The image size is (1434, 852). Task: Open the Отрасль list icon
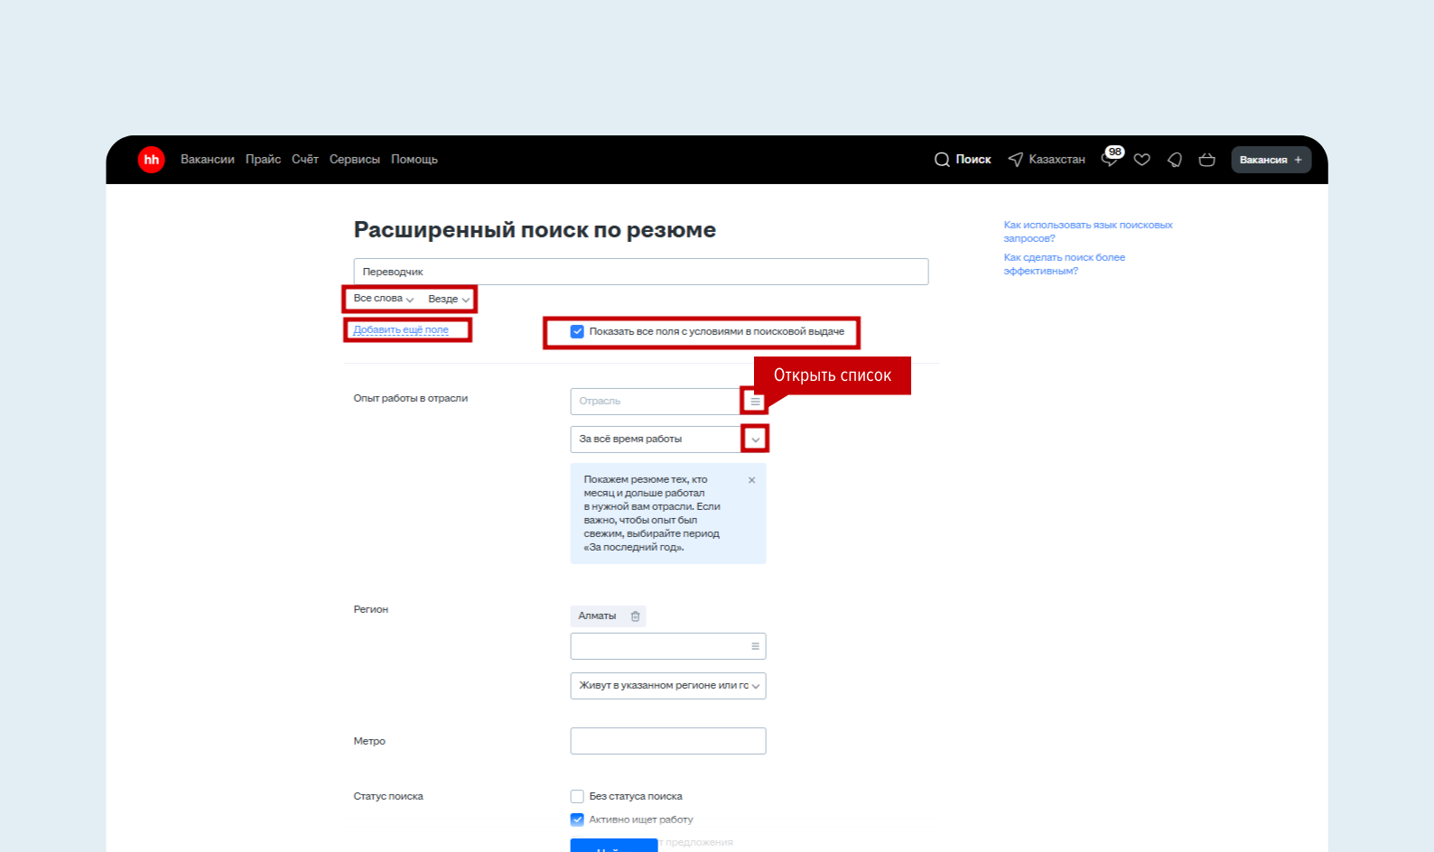(x=755, y=402)
